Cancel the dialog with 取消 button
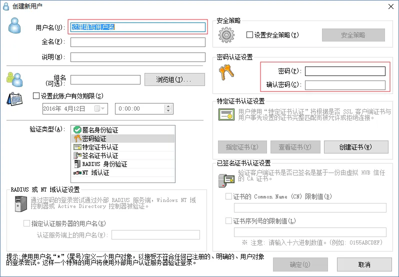This screenshot has width=399, height=277. [x=364, y=264]
